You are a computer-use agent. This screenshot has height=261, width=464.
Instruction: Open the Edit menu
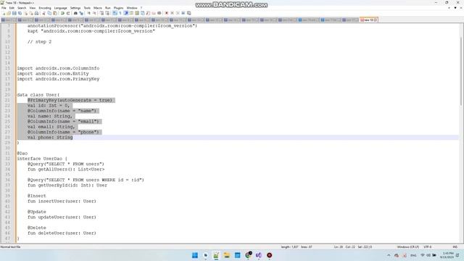[x=12, y=8]
